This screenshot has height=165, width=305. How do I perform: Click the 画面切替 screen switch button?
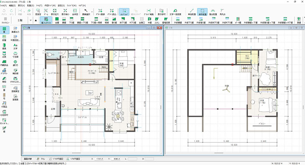coord(28,159)
